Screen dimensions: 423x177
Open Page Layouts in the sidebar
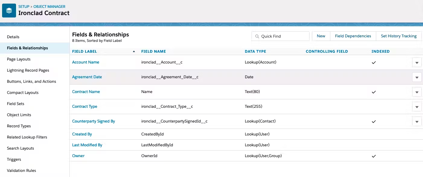click(x=19, y=59)
